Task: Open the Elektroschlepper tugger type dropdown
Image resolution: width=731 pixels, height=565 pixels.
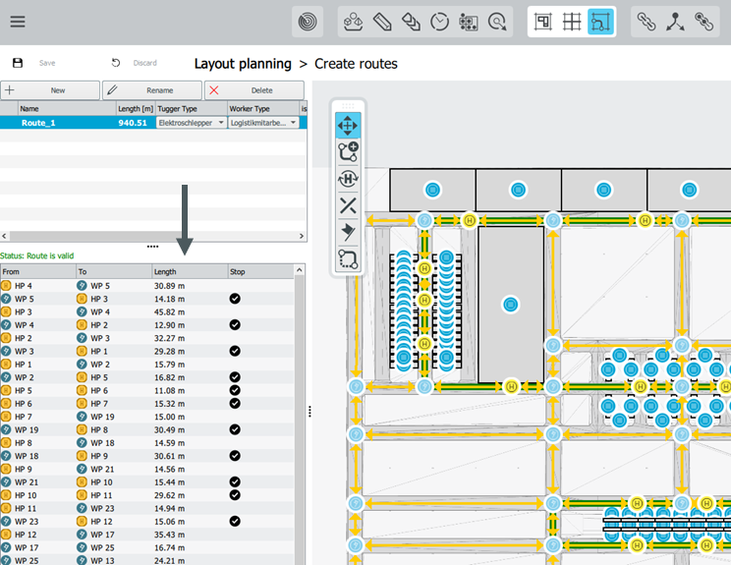Action: point(192,123)
